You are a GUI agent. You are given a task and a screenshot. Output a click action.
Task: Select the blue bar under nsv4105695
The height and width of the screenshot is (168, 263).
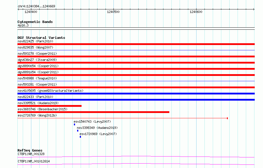coord(136,94)
